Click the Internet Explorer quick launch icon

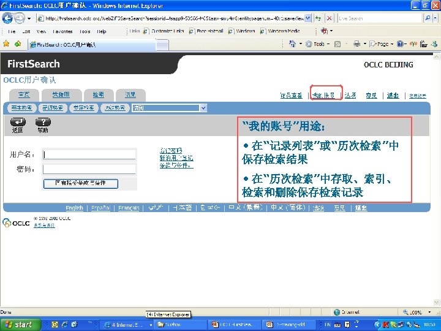coord(65,324)
